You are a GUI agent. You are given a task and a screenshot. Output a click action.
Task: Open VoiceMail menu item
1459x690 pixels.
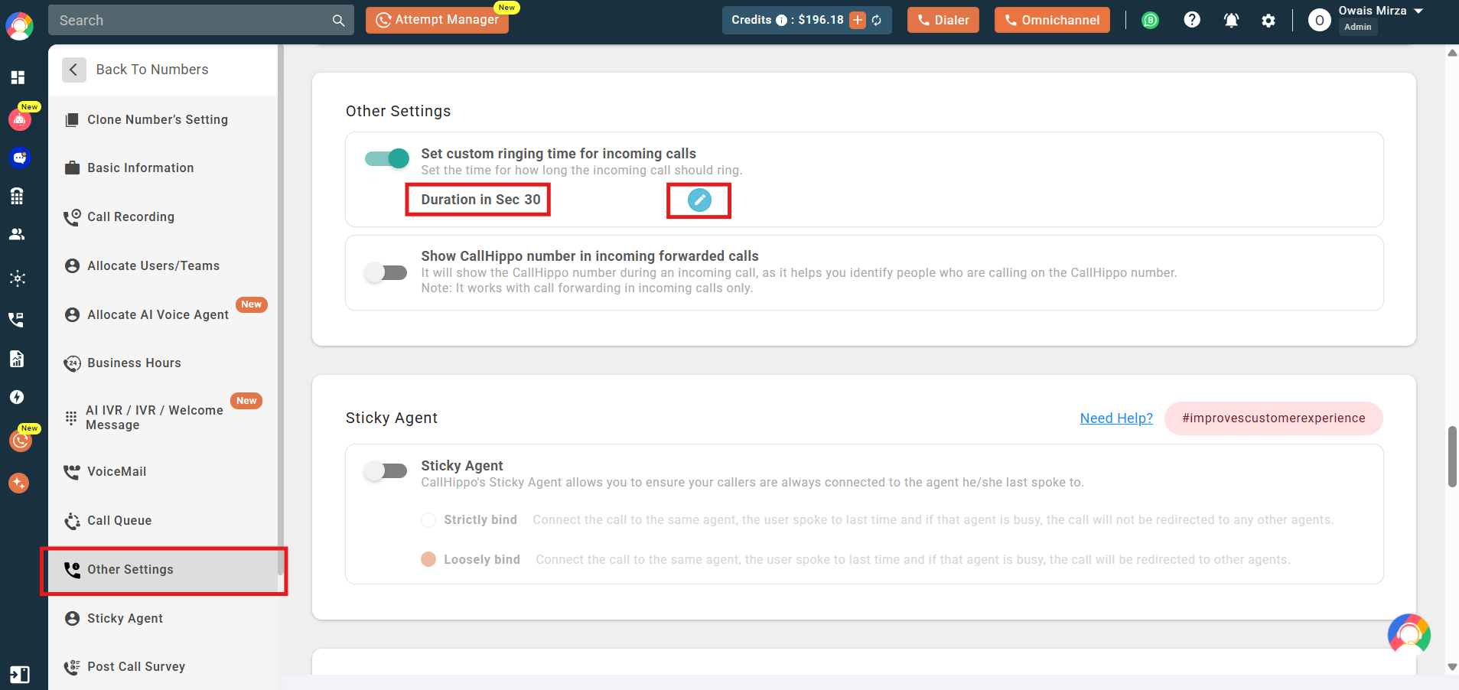(162, 472)
